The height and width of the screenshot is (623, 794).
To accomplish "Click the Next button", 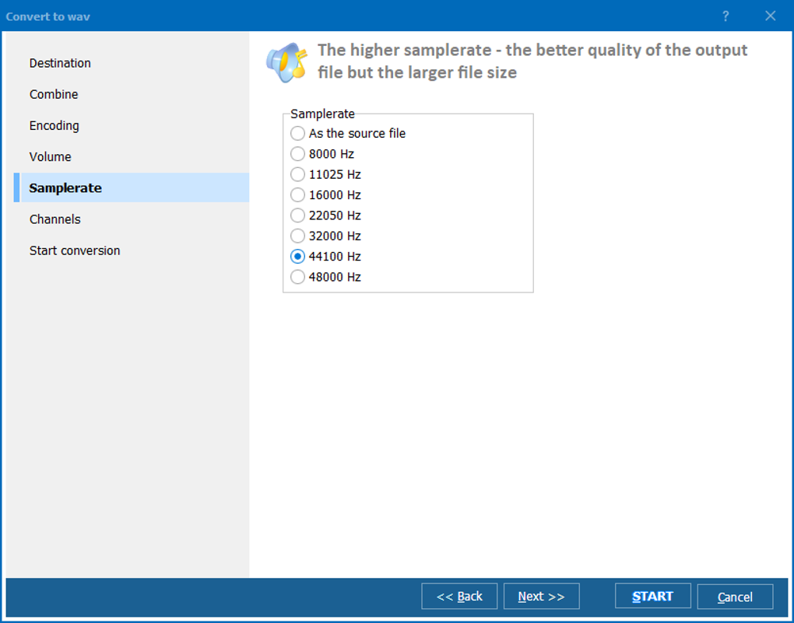I will [x=541, y=596].
